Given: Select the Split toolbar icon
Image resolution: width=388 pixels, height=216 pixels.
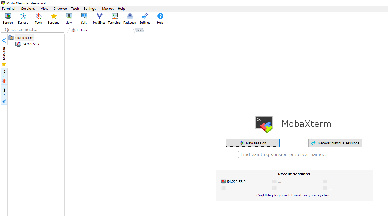Looking at the screenshot, I should (84, 18).
